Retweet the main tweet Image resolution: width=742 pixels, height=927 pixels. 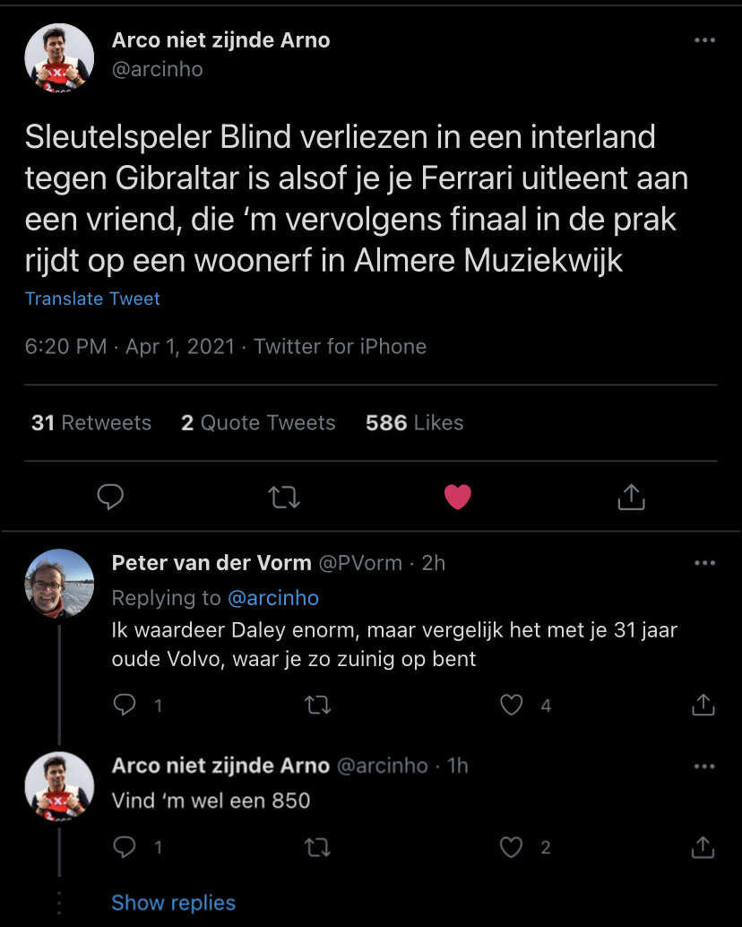pos(284,496)
